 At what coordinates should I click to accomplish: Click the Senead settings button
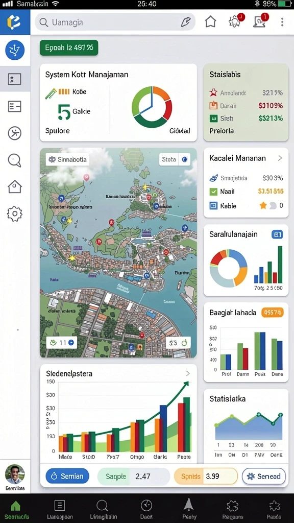(x=264, y=476)
